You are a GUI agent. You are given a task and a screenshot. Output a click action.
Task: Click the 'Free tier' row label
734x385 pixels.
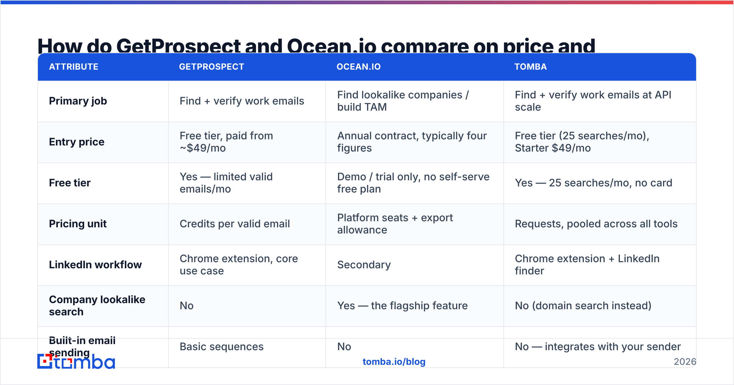[70, 183]
